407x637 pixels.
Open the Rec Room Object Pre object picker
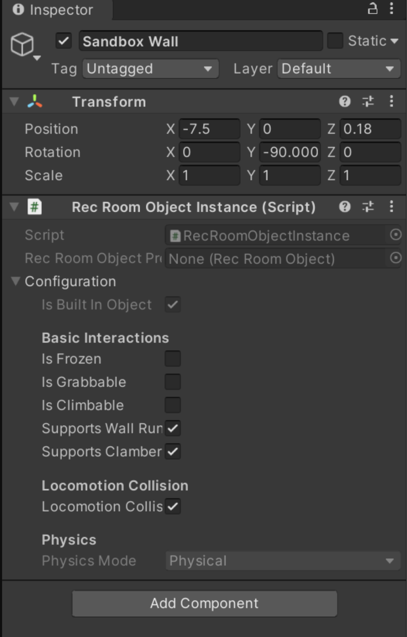point(396,258)
